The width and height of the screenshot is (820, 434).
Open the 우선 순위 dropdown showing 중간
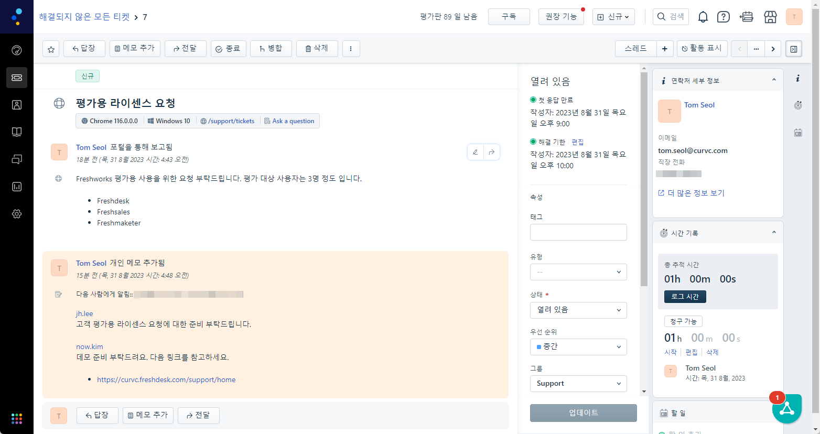click(578, 346)
